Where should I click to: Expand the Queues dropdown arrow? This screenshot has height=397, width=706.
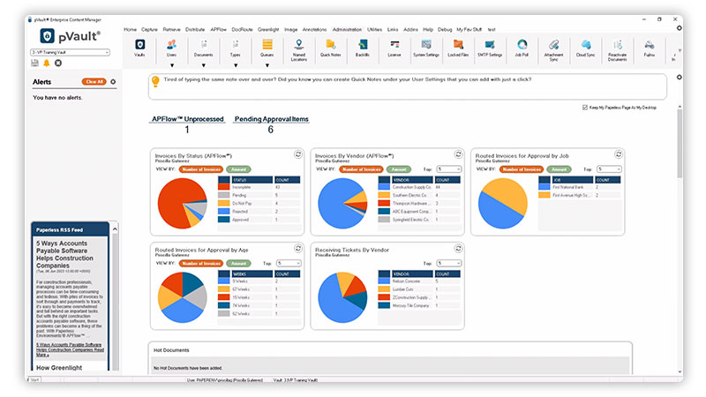267,65
